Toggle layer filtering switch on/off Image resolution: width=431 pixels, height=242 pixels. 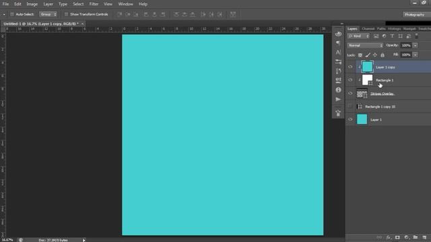416,36
